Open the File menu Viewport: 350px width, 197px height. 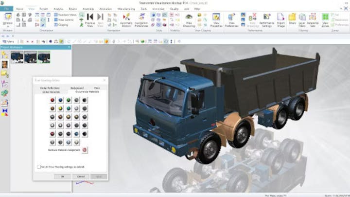6,9
